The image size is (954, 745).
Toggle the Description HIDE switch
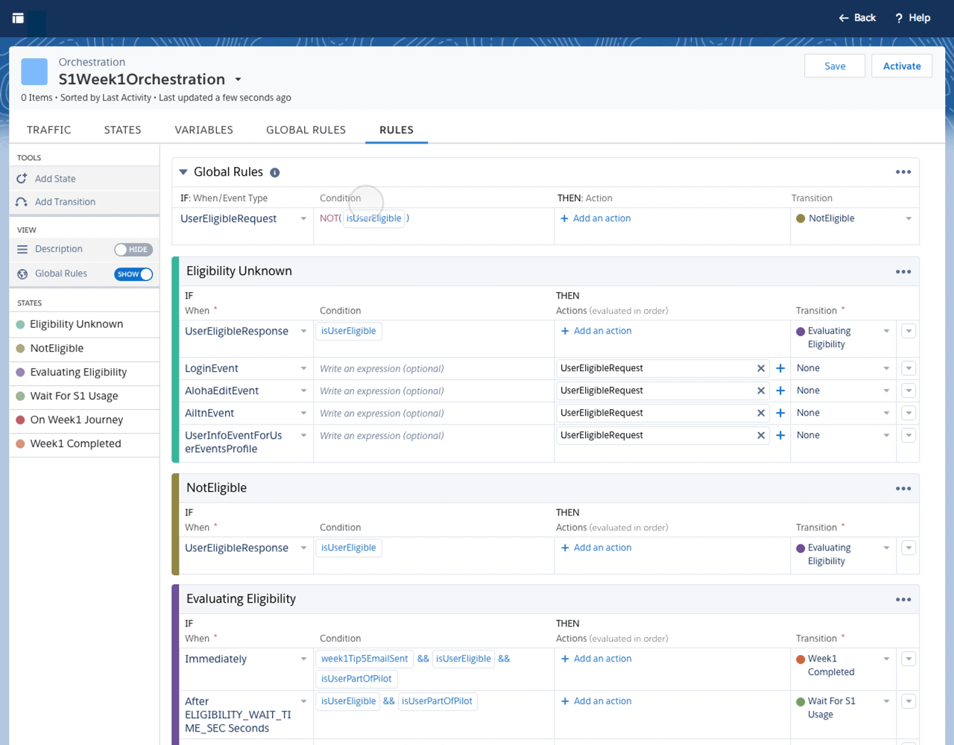pos(133,250)
